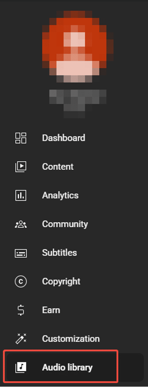Open the Audio library label

67,367
